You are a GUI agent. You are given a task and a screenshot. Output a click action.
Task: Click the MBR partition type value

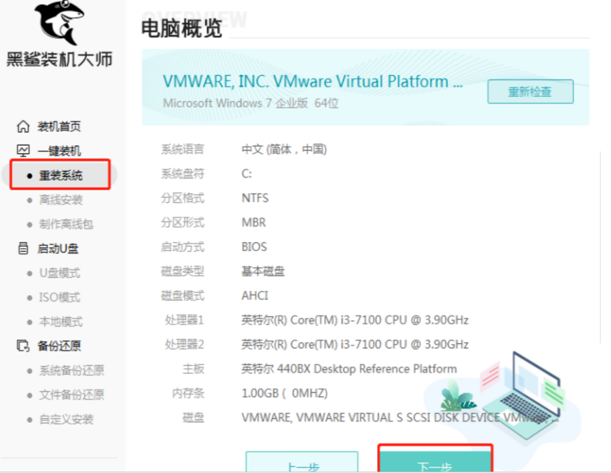tap(253, 222)
